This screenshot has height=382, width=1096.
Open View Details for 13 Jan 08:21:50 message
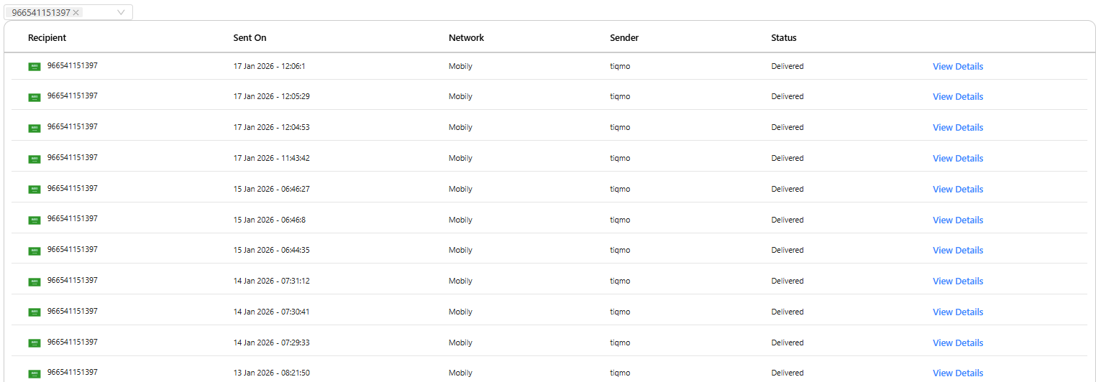[x=957, y=373]
